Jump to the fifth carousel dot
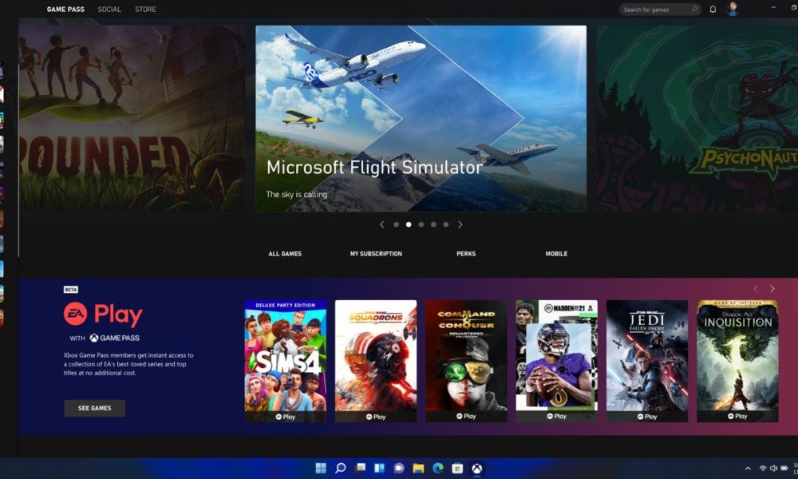 (446, 224)
